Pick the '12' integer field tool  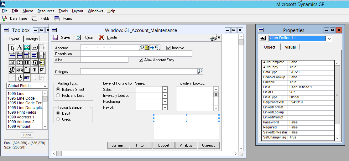(x=20, y=63)
